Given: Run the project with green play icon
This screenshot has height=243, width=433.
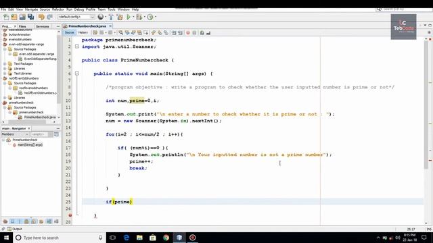Looking at the screenshot, I should coord(129,17).
